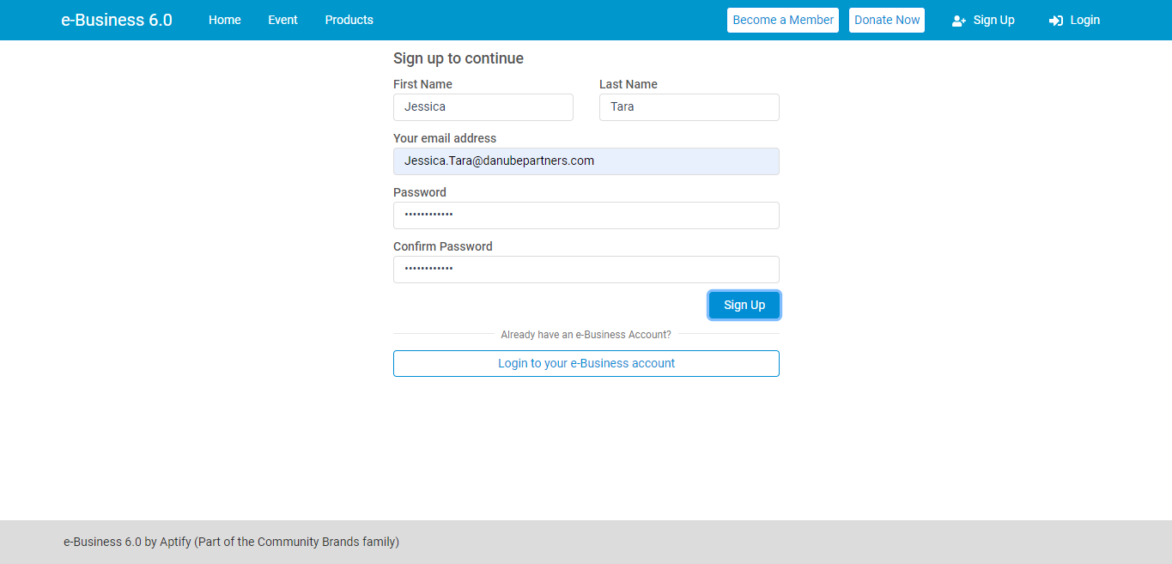Click the Become a Member button
This screenshot has width=1172, height=564.
tap(783, 20)
